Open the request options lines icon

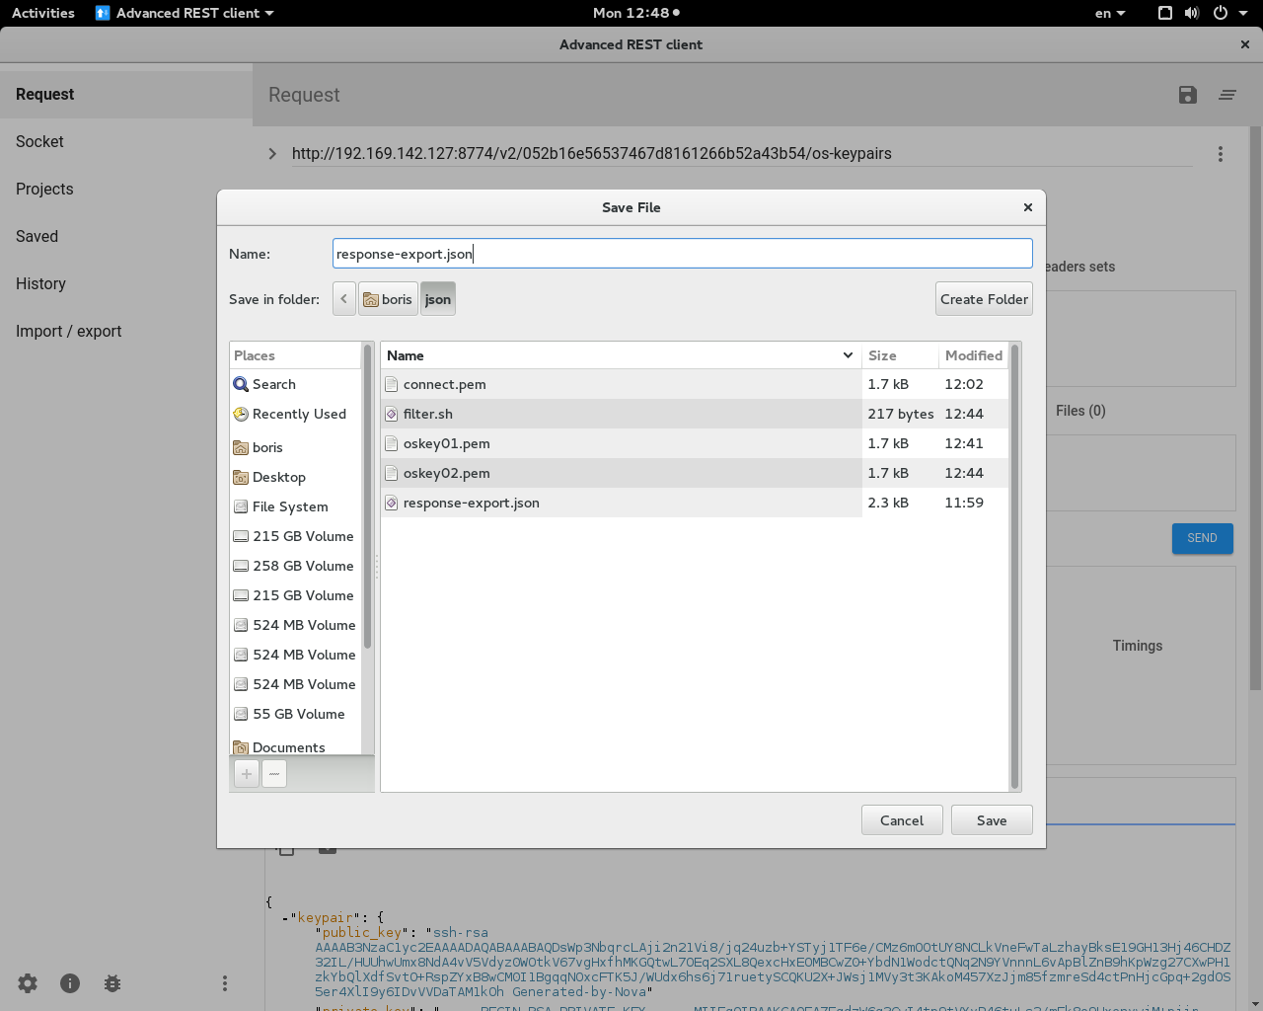(1227, 95)
